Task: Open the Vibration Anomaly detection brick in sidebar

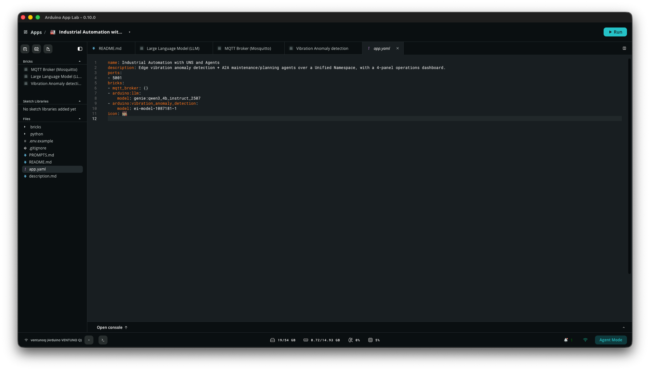Action: (x=56, y=84)
